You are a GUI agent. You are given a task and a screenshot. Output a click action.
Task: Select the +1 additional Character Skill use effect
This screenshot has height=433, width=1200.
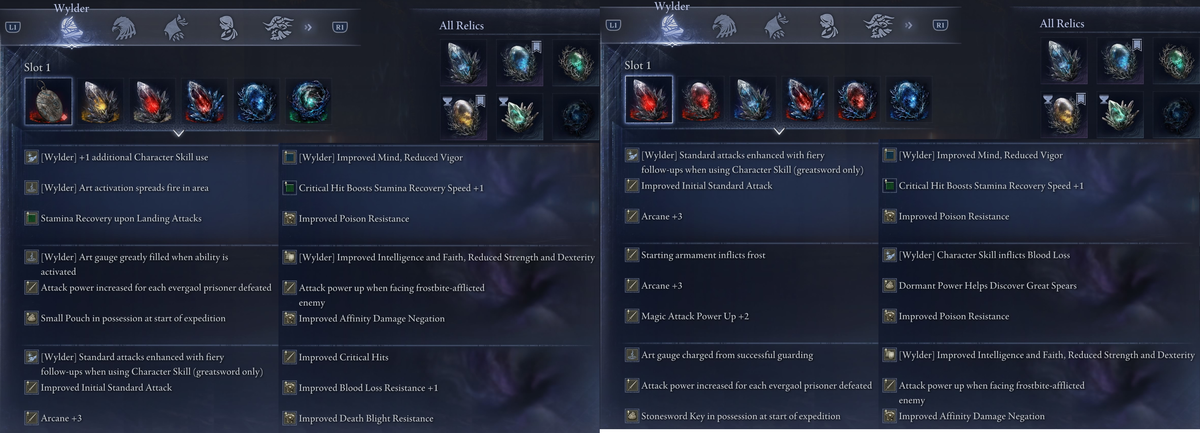click(124, 157)
